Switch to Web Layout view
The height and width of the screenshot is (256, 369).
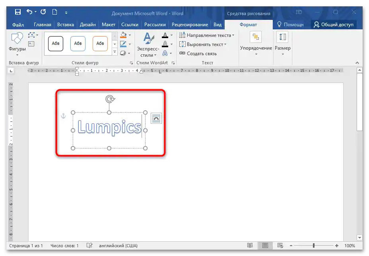click(280, 246)
